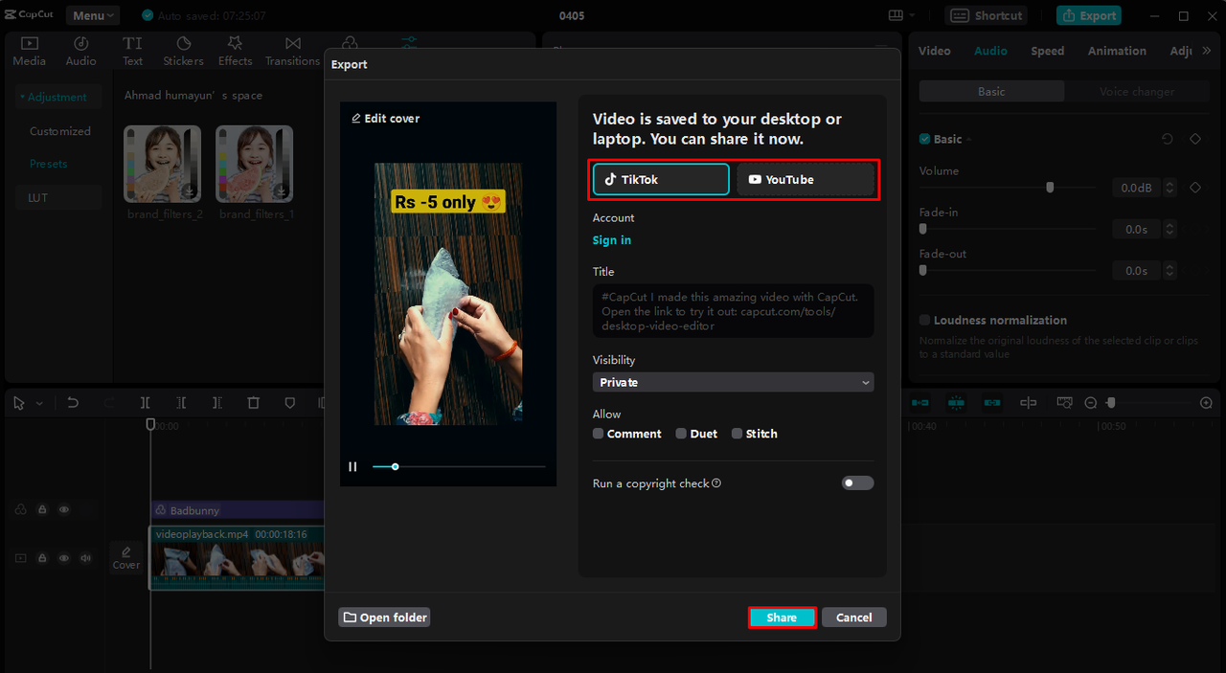Click the preview axis split icon in timeline
1226x673 pixels.
pos(1028,403)
